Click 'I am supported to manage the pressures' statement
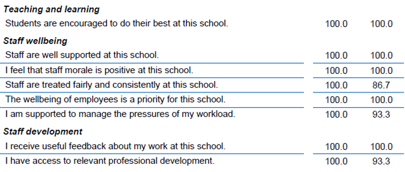 coord(120,114)
